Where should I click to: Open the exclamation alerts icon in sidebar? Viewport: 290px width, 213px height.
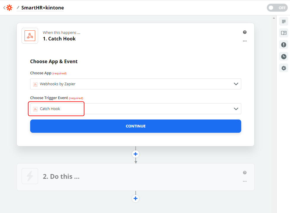[x=283, y=45]
